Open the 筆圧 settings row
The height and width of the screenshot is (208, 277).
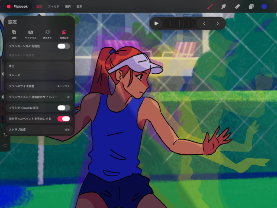[x=39, y=66]
